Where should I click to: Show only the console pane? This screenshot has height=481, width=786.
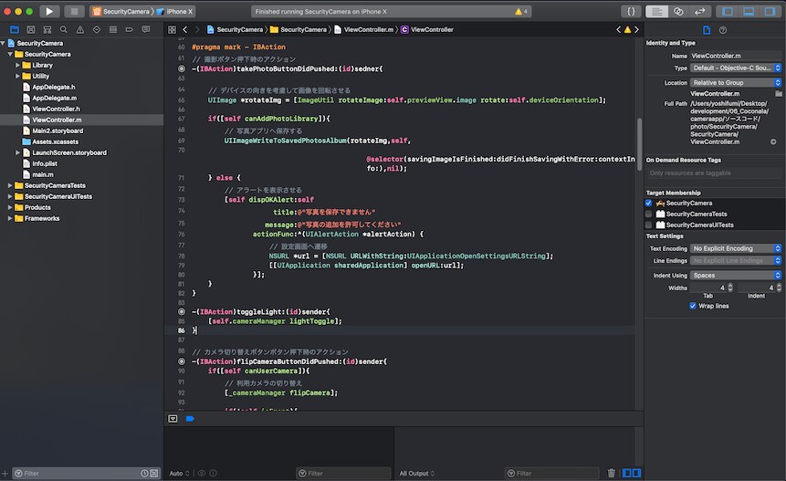click(x=636, y=473)
